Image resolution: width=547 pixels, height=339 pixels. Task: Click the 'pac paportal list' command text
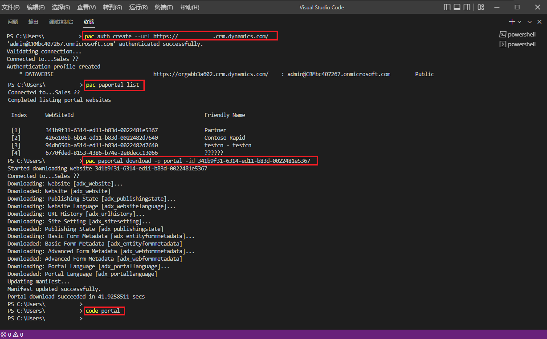coord(112,85)
